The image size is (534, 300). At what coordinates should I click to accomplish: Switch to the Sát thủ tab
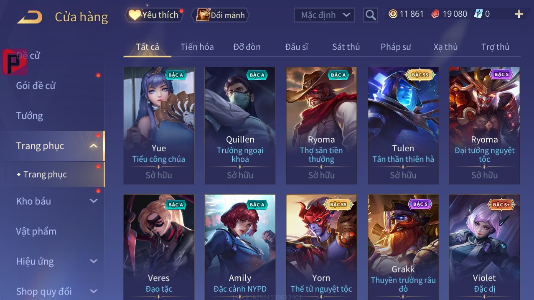(x=346, y=47)
